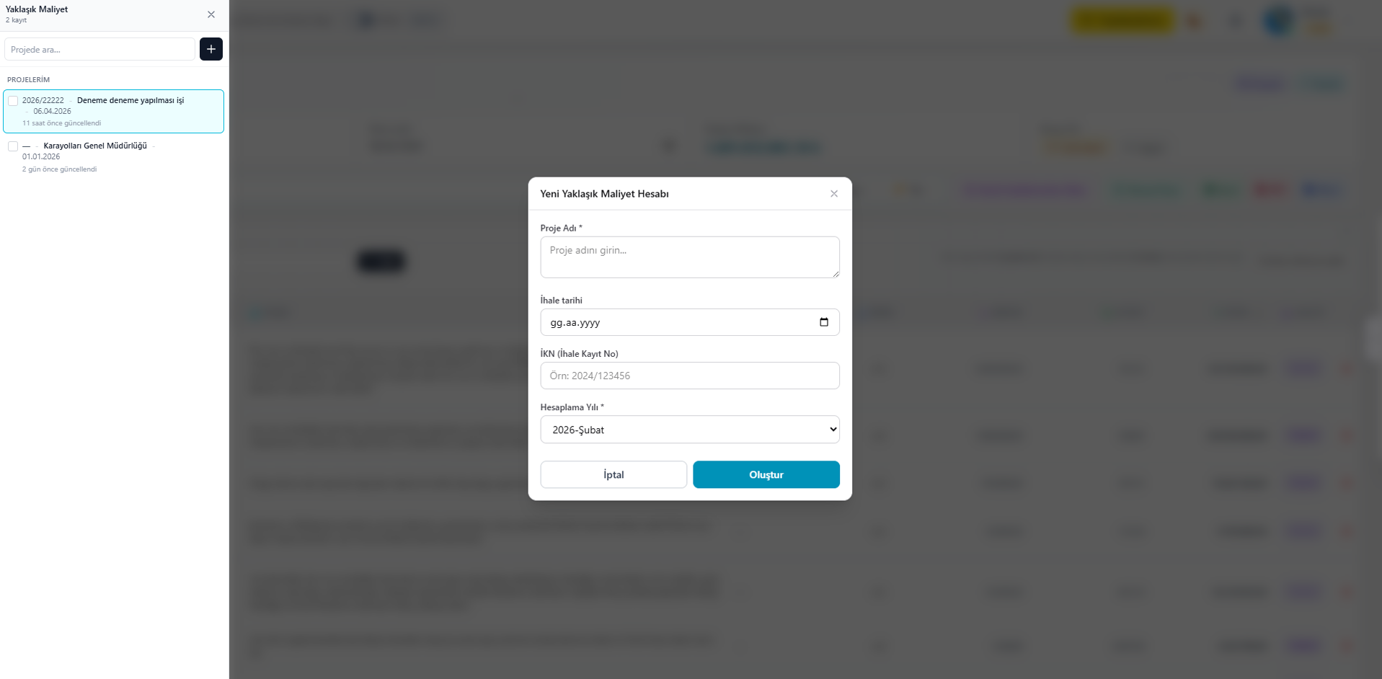Tick the Karayolları Genel Müdürlüğü checkbox

[x=13, y=146]
